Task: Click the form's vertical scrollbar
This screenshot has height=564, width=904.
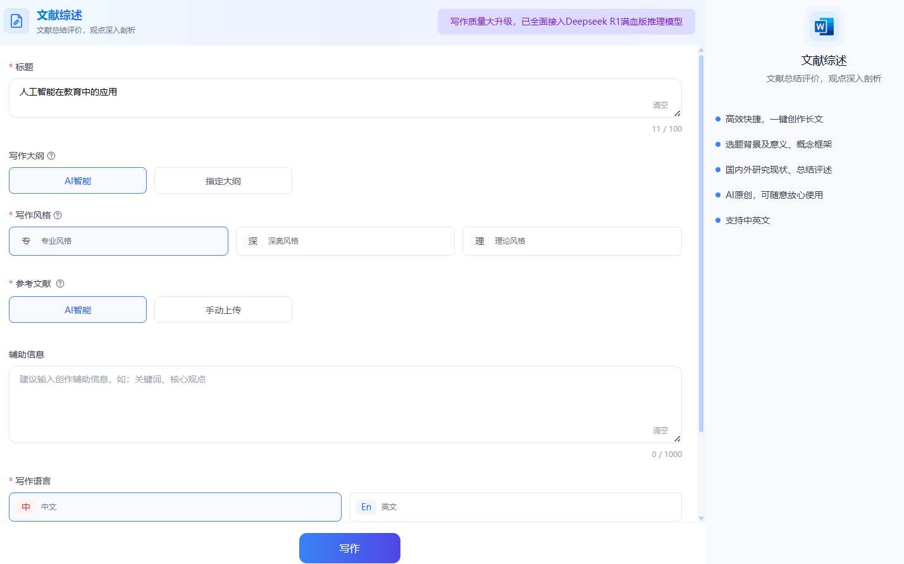Action: tap(701, 244)
